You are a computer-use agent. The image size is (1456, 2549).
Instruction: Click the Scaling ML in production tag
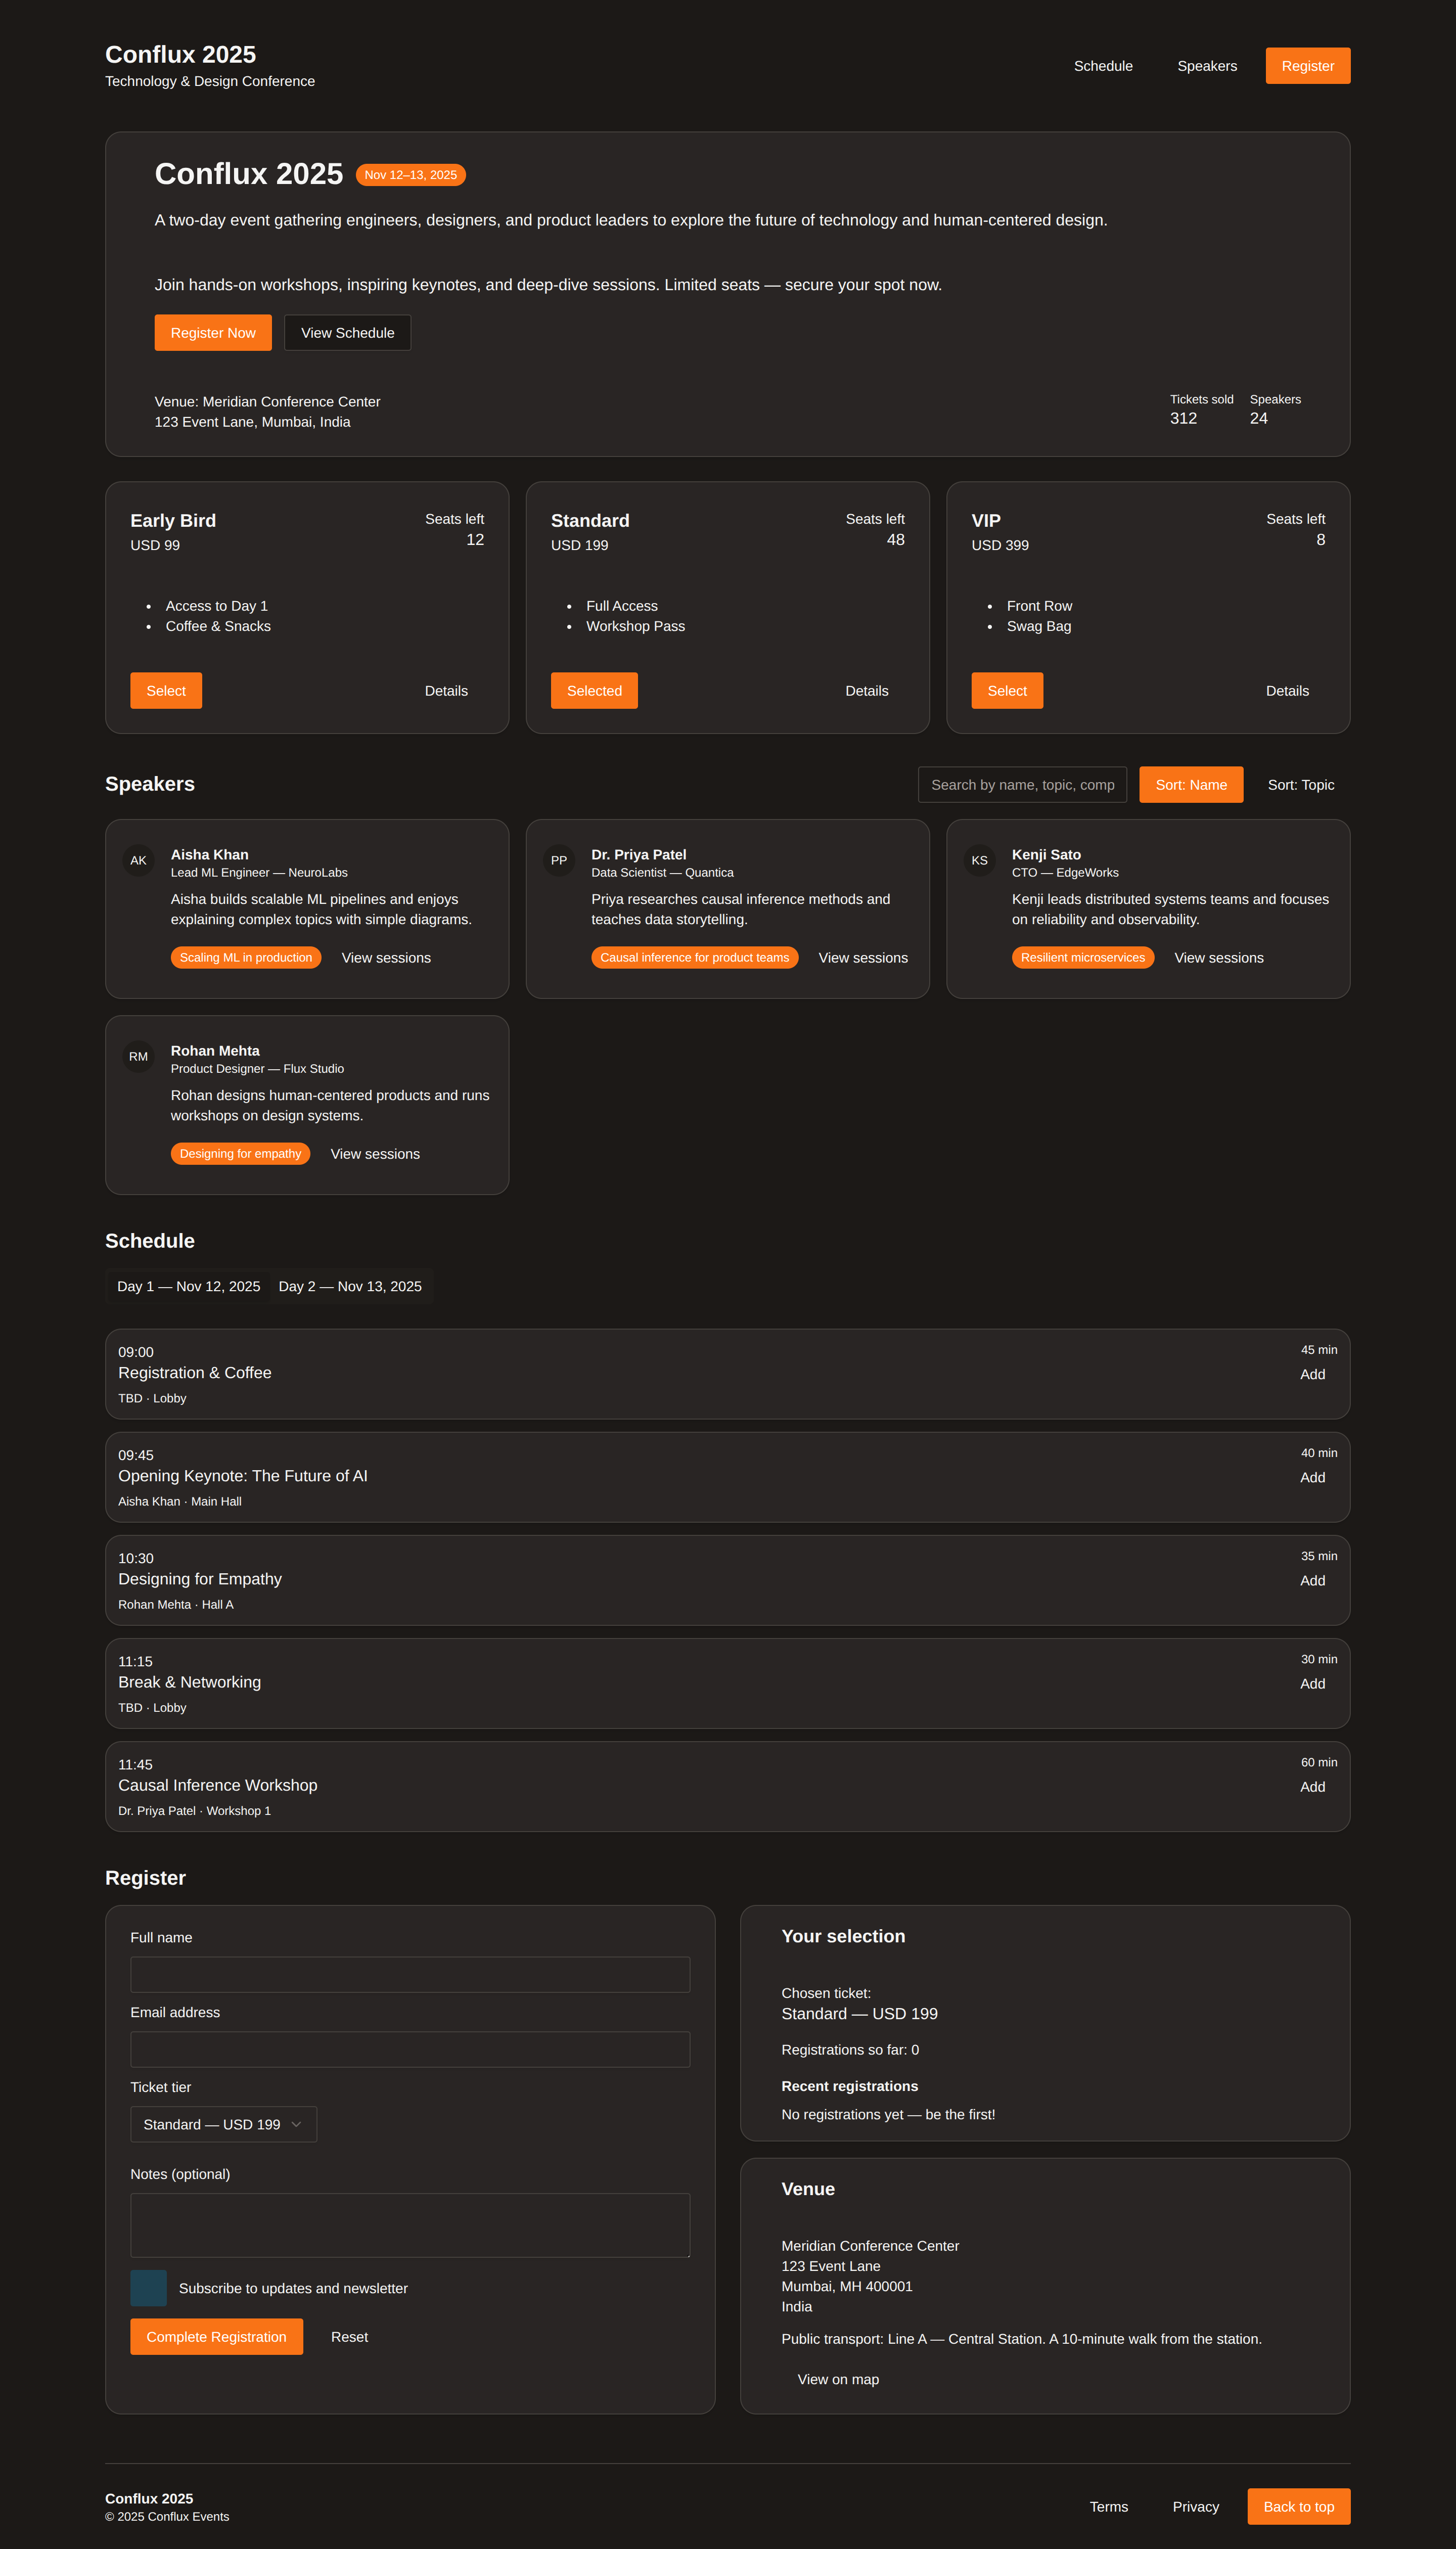pos(246,957)
